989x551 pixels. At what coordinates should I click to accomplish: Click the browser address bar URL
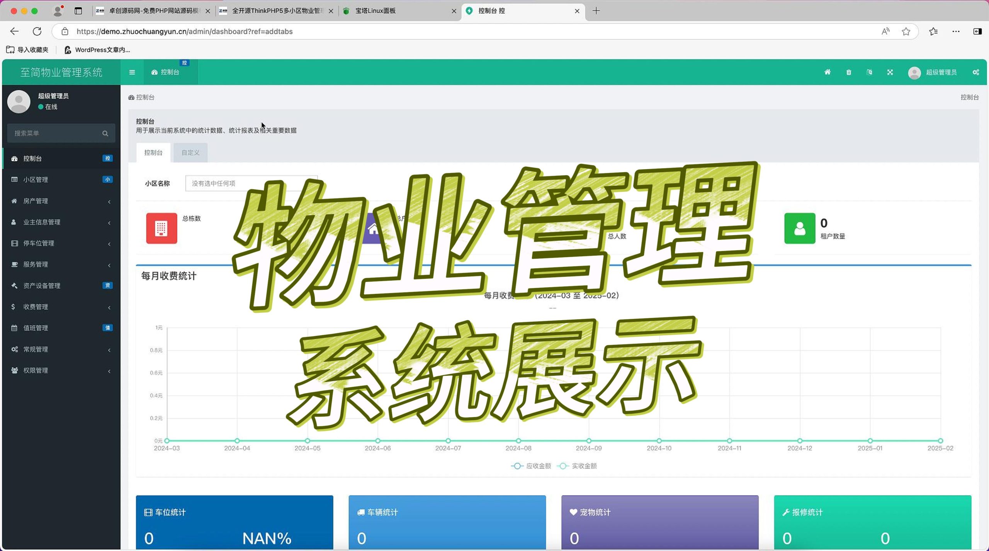(184, 31)
